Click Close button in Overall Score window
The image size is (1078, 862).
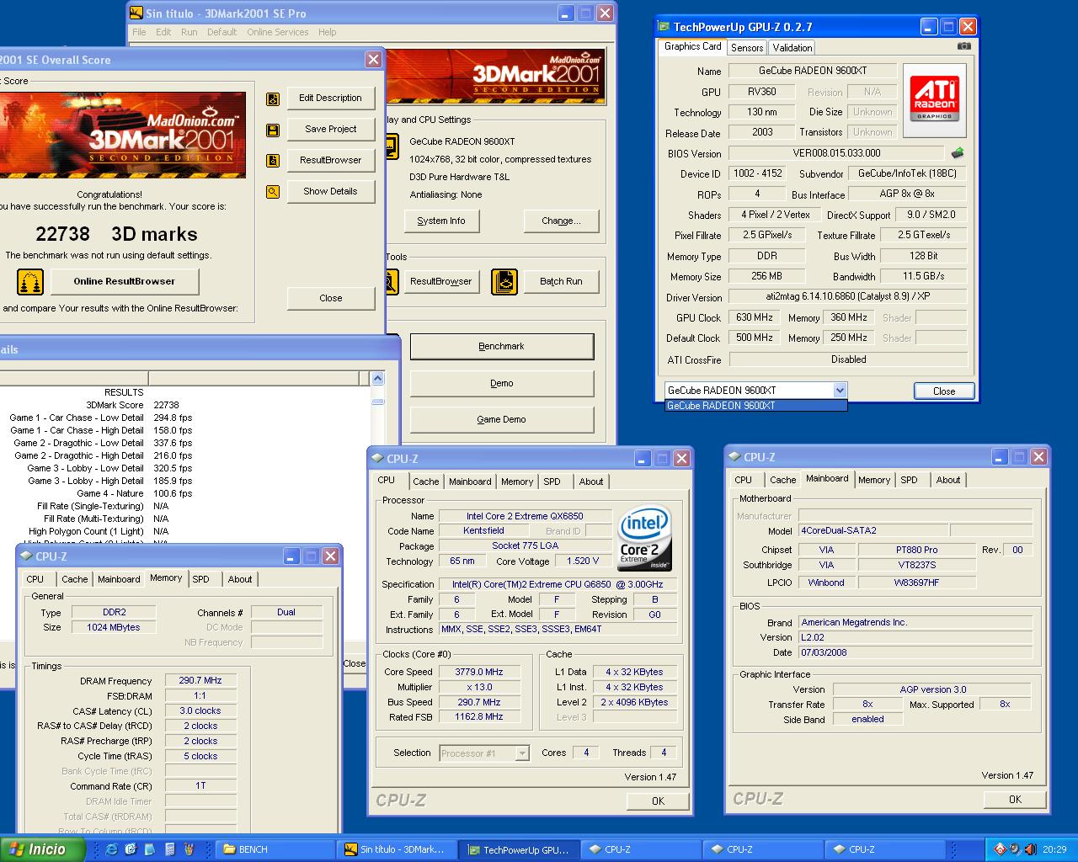(x=330, y=299)
